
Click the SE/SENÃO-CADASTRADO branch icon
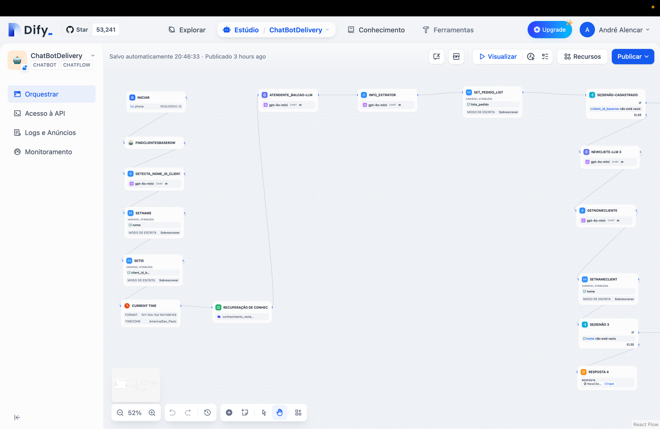592,95
